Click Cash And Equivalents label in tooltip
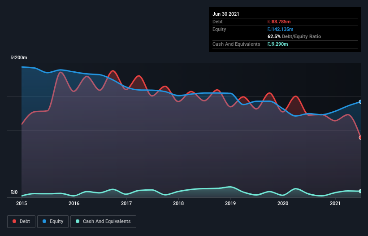Image resolution: width=368 pixels, height=236 pixels. (x=236, y=44)
